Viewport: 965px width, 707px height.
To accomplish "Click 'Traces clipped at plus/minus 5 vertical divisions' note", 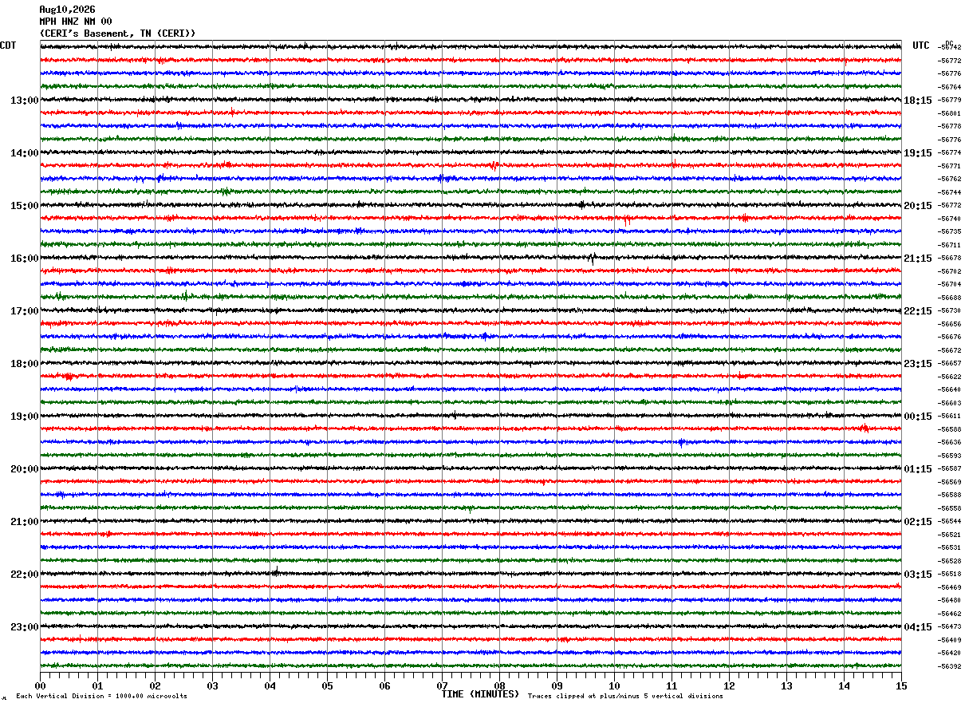I will point(625,697).
